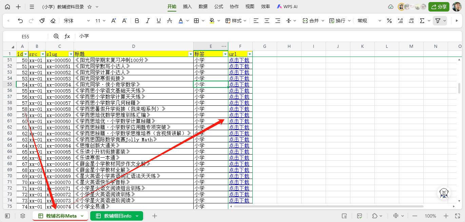
Task: Click the vertical scrollbar thumb
Action: (459, 88)
